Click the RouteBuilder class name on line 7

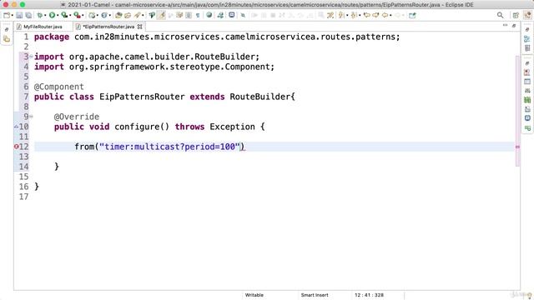[260, 97]
